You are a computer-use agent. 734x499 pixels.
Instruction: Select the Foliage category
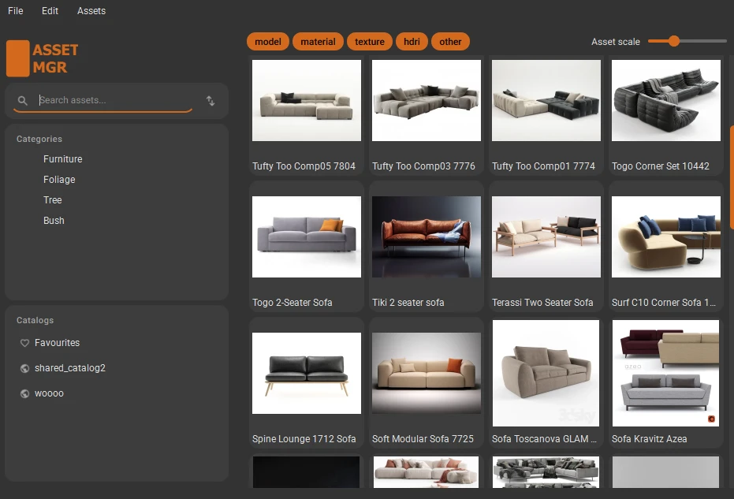point(59,180)
